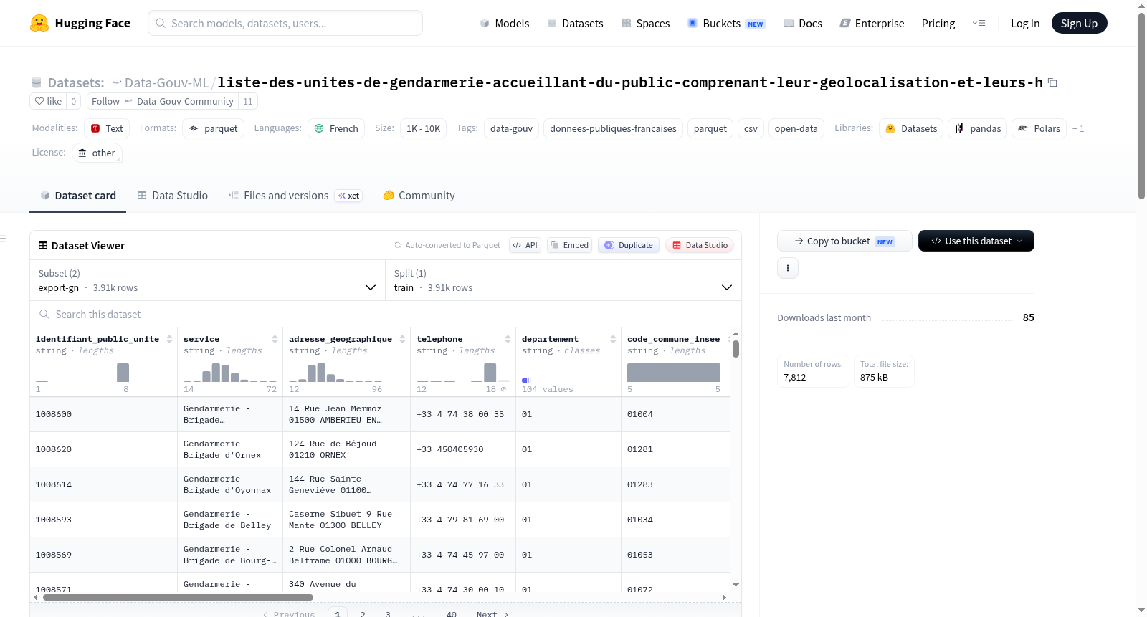Open Buckets in navigation
1147x617 pixels.
(726, 24)
